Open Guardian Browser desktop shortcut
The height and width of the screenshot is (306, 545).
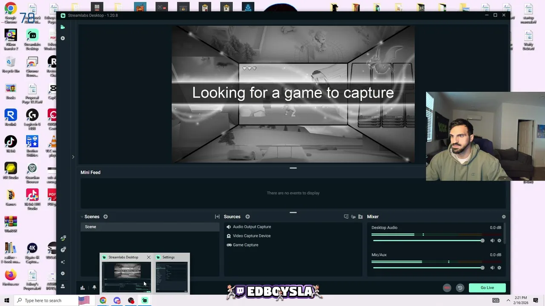coord(32,173)
